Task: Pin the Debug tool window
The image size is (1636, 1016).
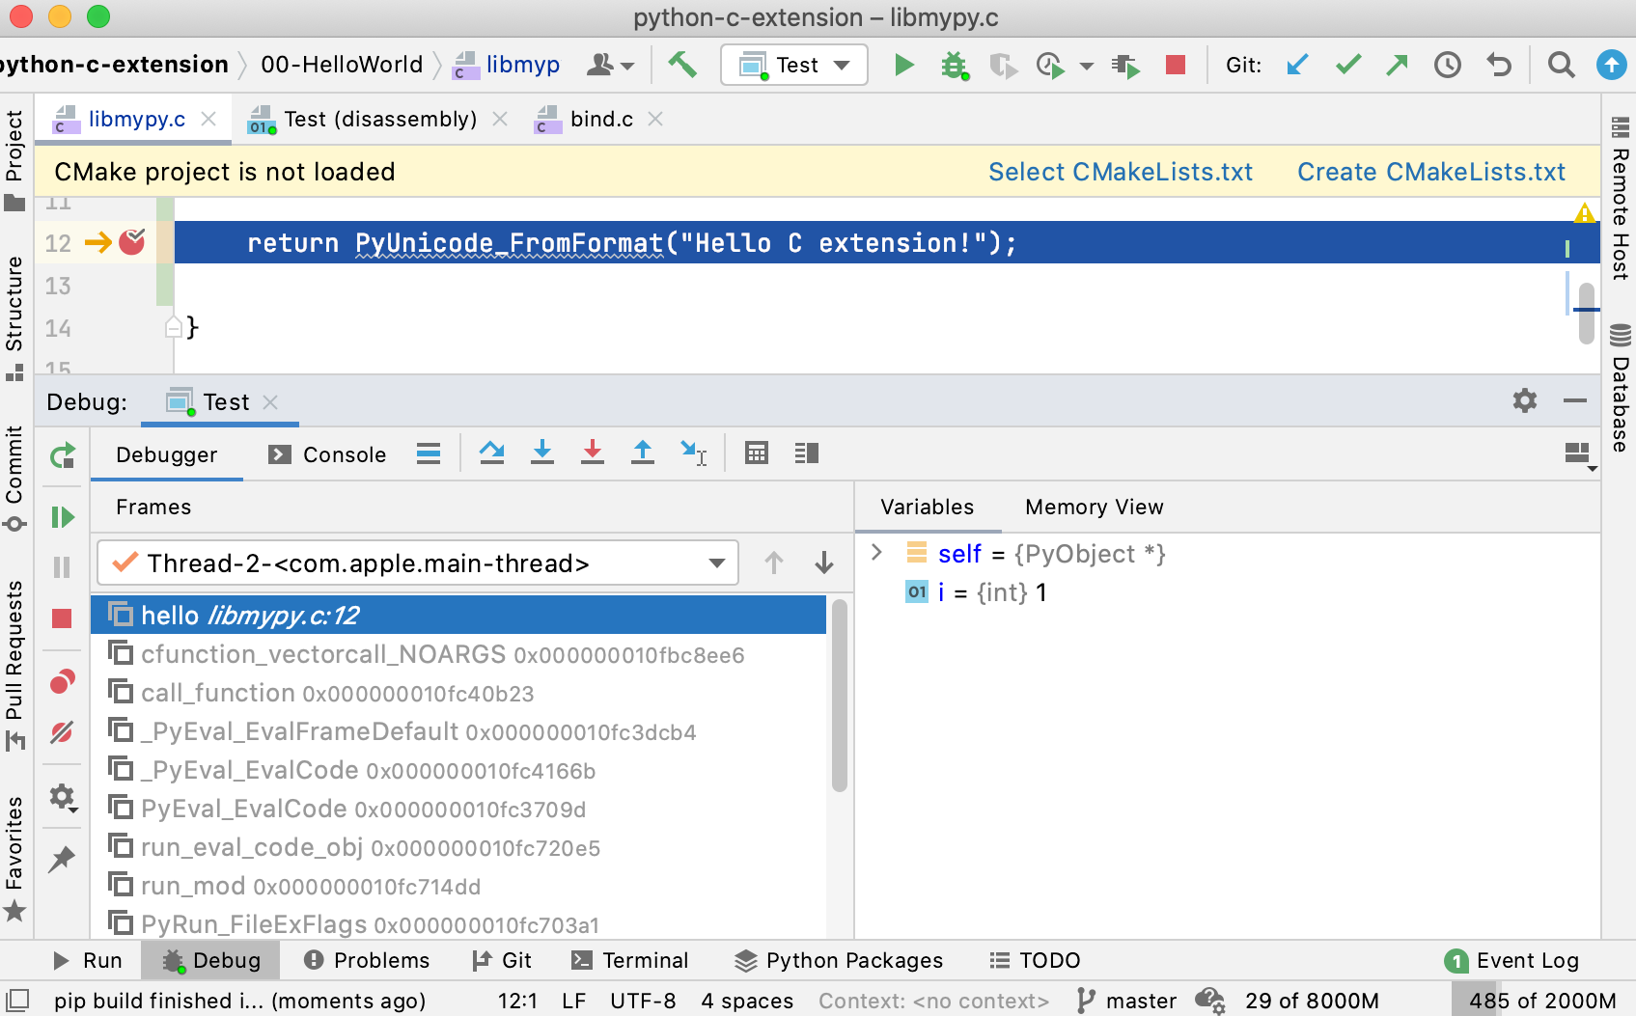Action: (x=62, y=859)
